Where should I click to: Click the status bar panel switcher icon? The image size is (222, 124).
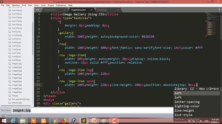[3, 116]
